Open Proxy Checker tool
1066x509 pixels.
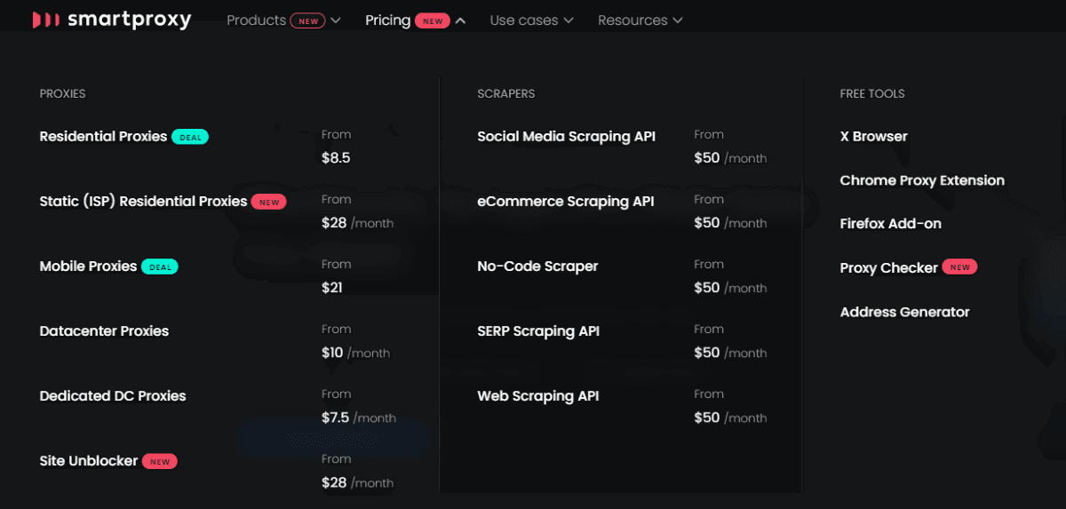tap(888, 267)
